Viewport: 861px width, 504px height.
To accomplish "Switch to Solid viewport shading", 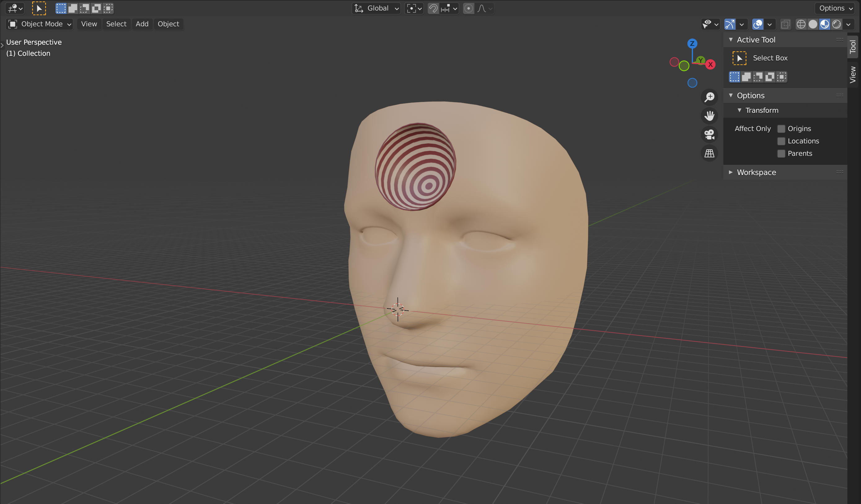I will (x=813, y=24).
